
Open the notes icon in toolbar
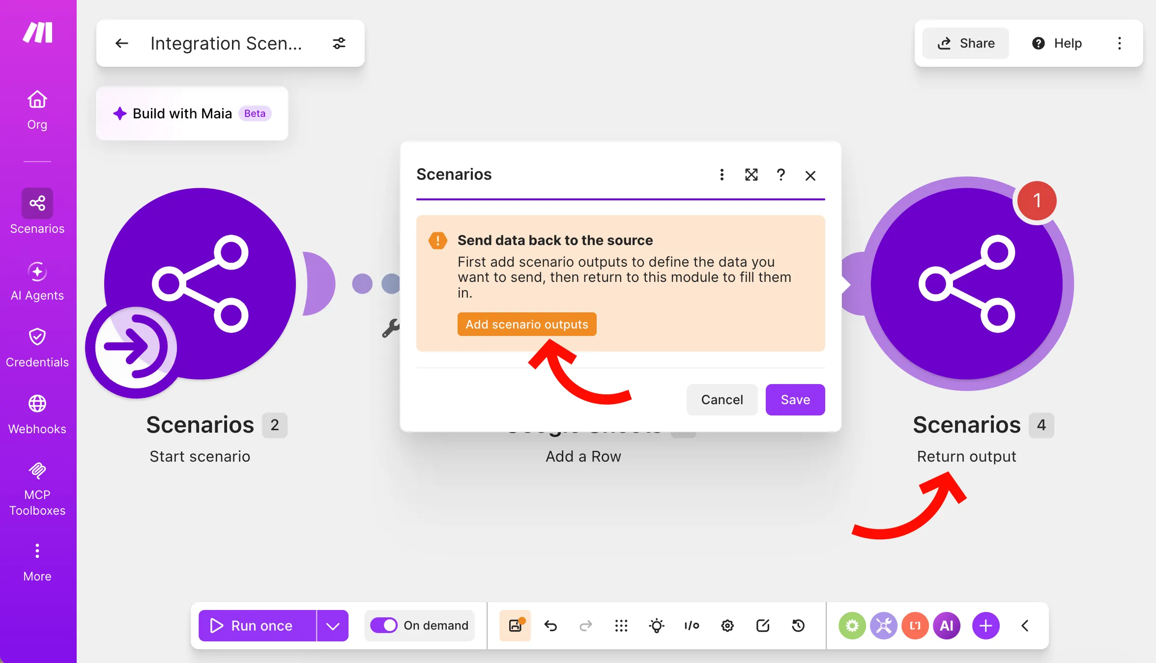pyautogui.click(x=763, y=626)
